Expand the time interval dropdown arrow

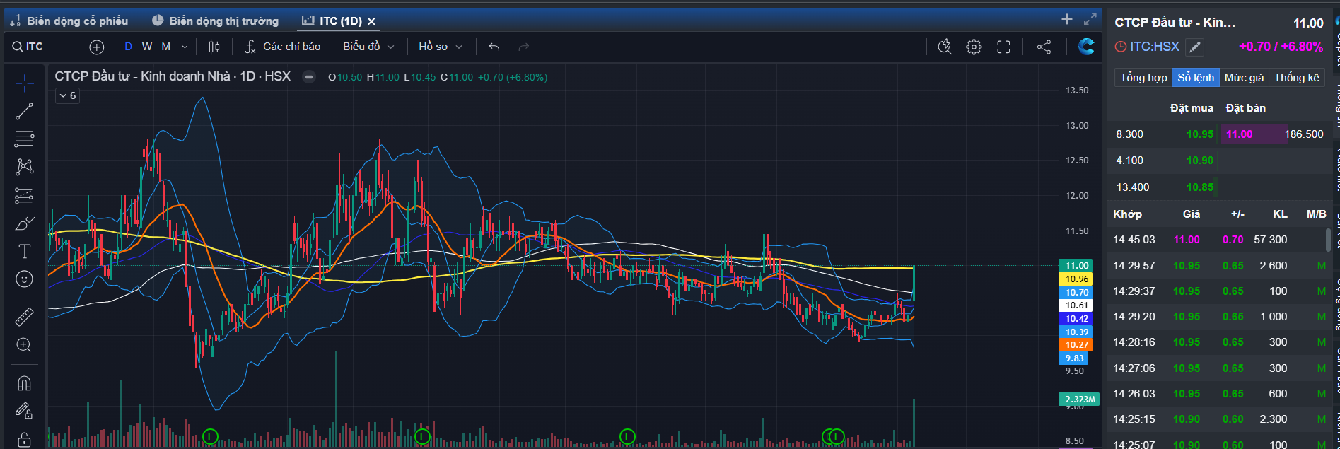(185, 47)
